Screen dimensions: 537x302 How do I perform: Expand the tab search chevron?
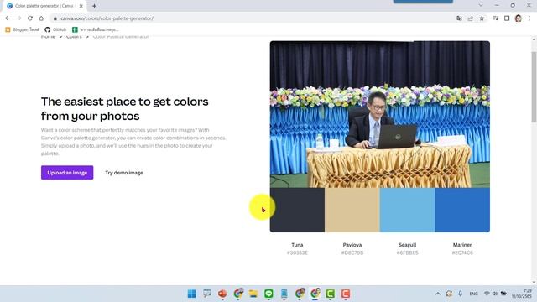point(481,6)
